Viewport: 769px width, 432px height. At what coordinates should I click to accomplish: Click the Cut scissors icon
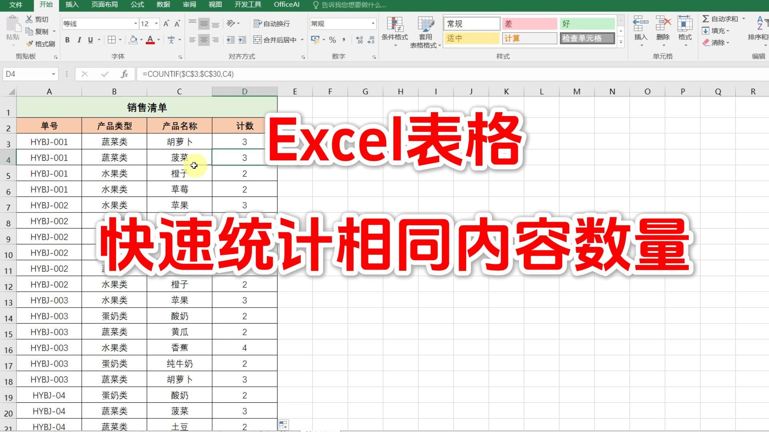click(x=29, y=19)
